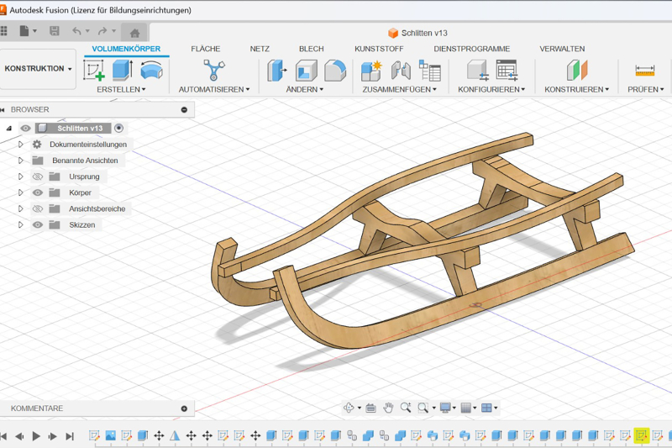Select the Fillet tool
This screenshot has height=448, width=672.
(335, 71)
